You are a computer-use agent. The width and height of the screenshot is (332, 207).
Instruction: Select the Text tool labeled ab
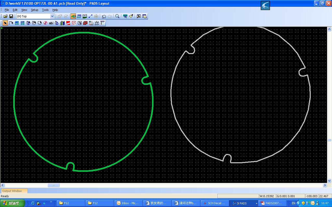(x=51, y=23)
